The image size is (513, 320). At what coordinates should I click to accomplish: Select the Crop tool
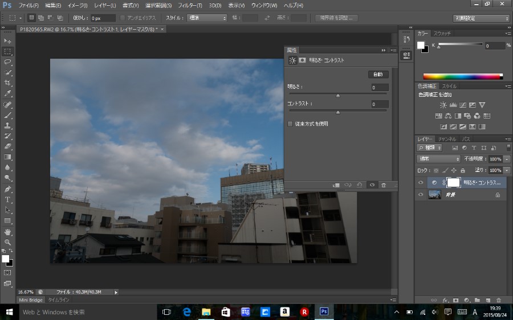click(x=8, y=83)
